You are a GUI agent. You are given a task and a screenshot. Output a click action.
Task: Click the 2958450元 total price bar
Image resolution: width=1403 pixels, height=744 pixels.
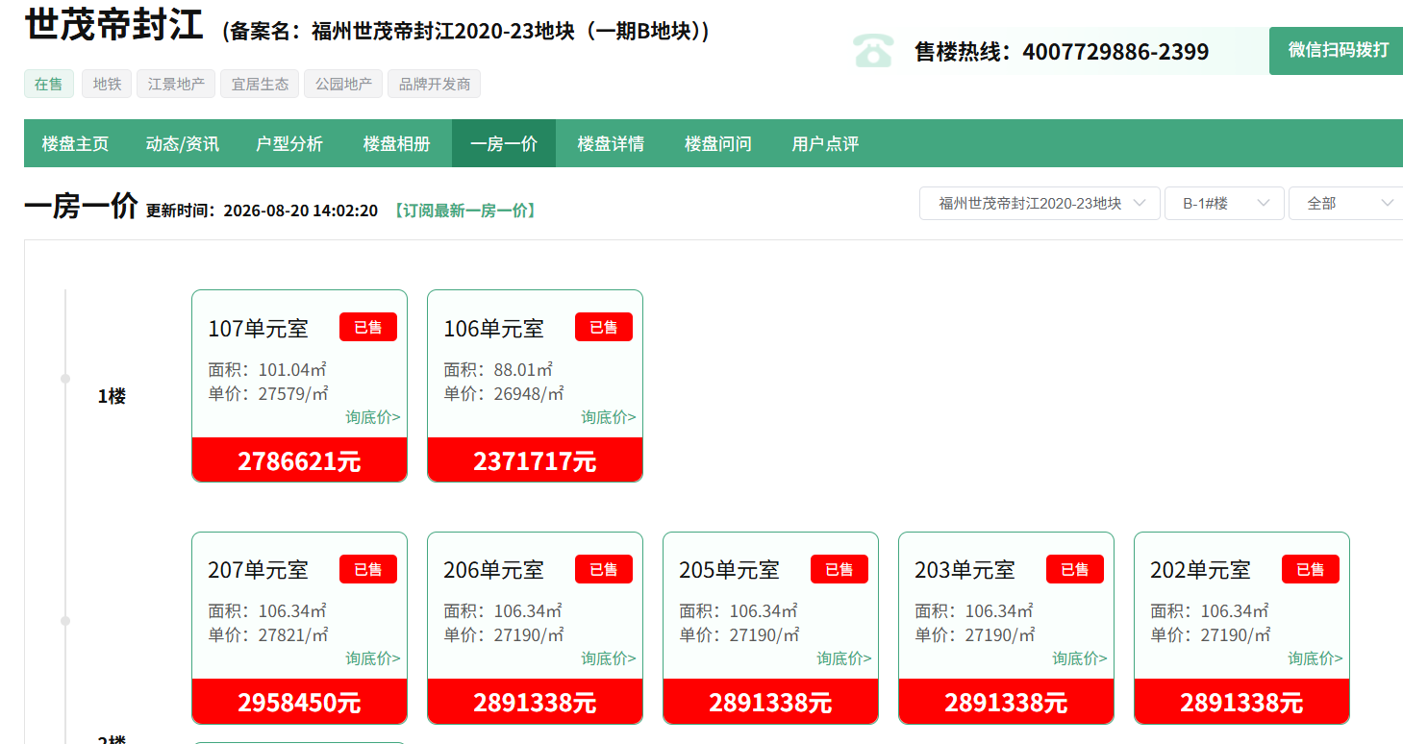(300, 702)
